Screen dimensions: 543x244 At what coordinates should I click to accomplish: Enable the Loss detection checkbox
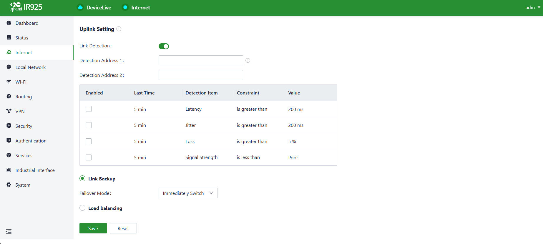89,141
